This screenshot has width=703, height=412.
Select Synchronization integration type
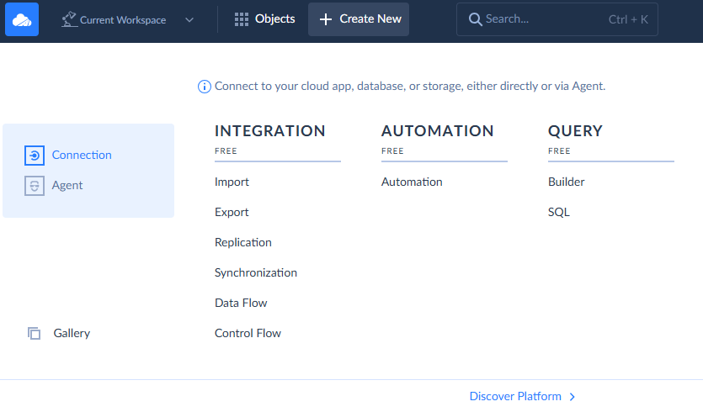[256, 273]
